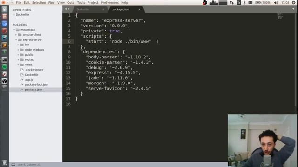Open Sublime Text icon in the launcher

click(5, 45)
